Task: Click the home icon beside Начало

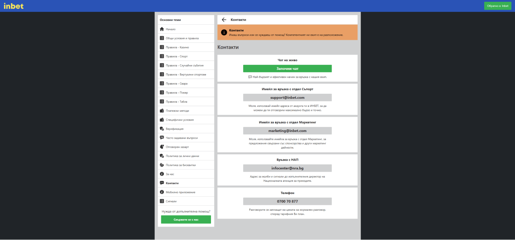Action: [162, 29]
